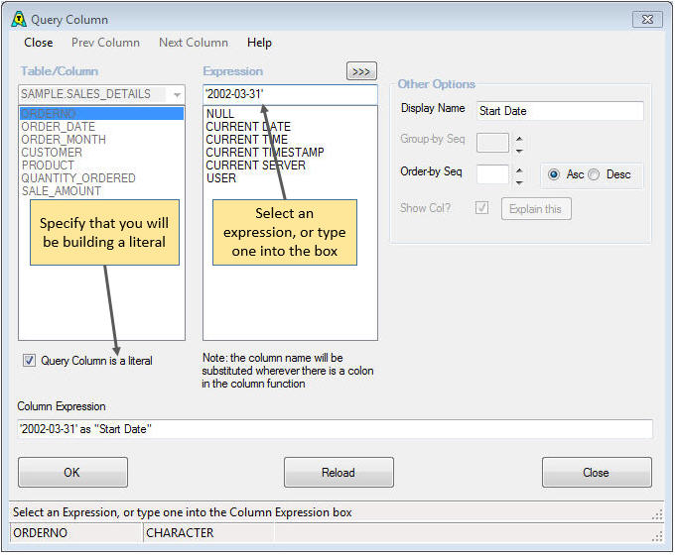Select CURRENT DATE expression
Screen dimensions: 676x556
[290, 127]
